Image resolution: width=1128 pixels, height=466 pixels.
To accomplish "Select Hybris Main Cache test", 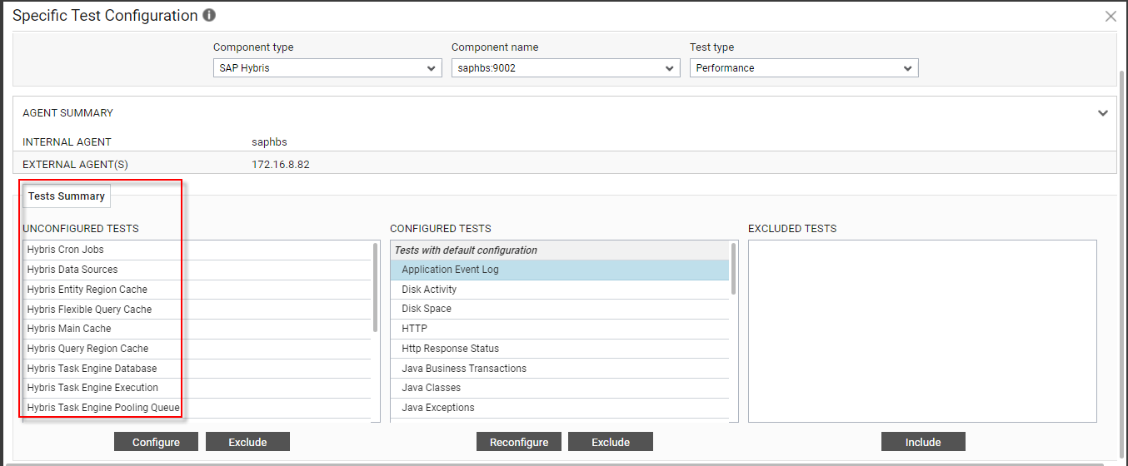I will click(x=197, y=329).
